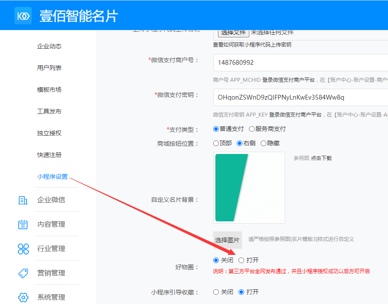Click the 微信支付商户号 input field
The width and height of the screenshot is (388, 304).
coord(300,63)
